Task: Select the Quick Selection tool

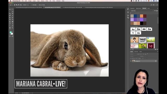Action: pyautogui.click(x=13, y=11)
